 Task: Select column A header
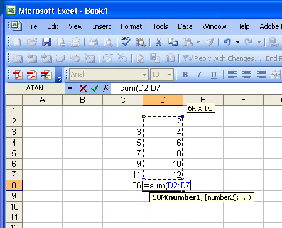(x=42, y=100)
